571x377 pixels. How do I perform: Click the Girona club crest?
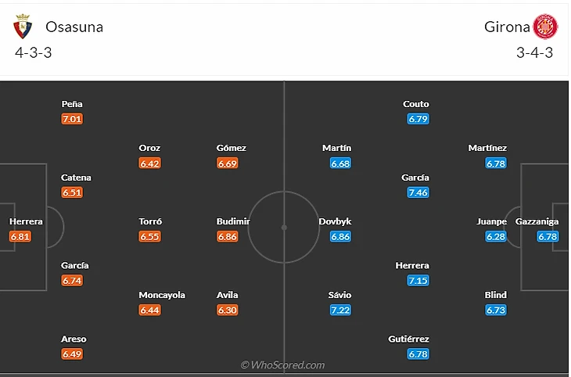pyautogui.click(x=545, y=27)
